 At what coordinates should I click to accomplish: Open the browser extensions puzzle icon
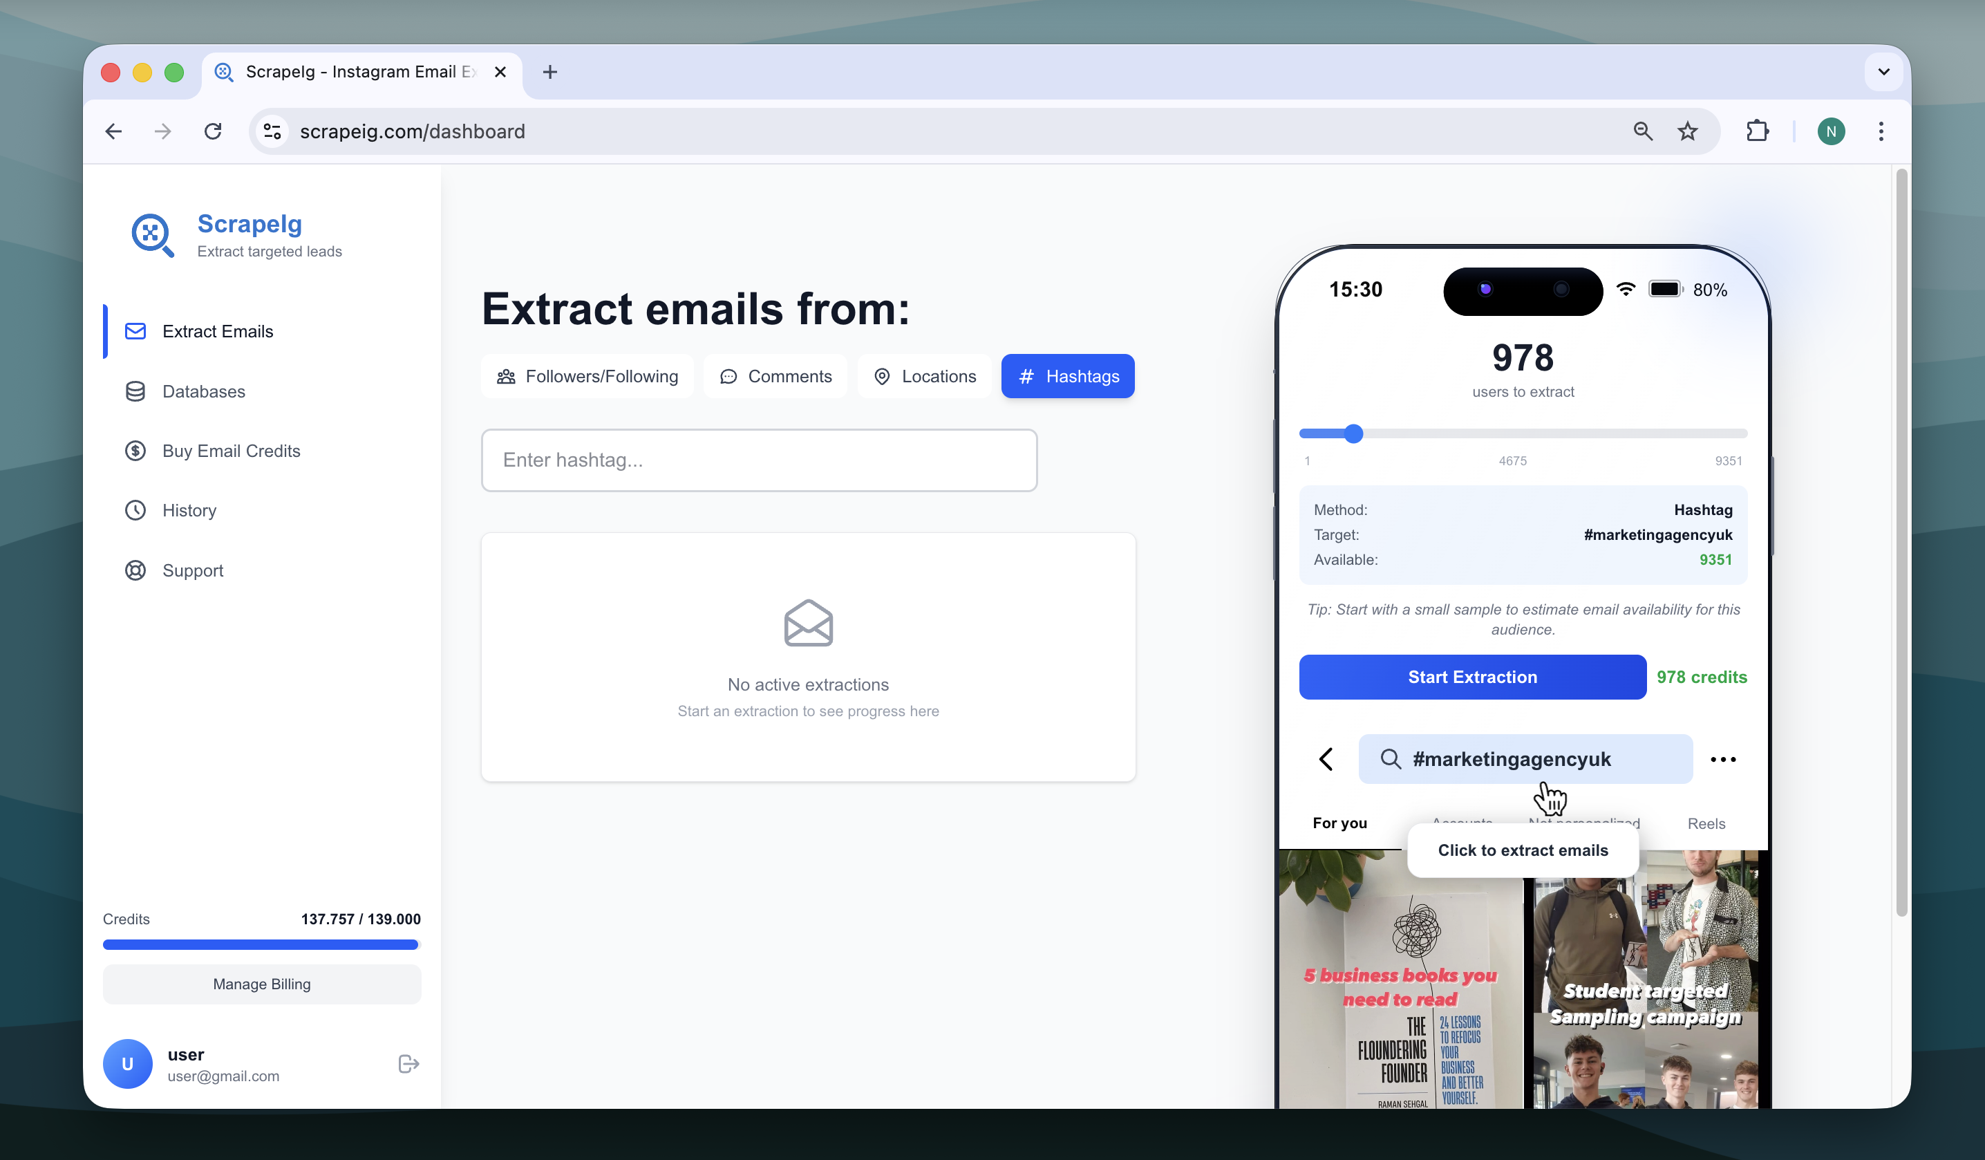click(1758, 131)
